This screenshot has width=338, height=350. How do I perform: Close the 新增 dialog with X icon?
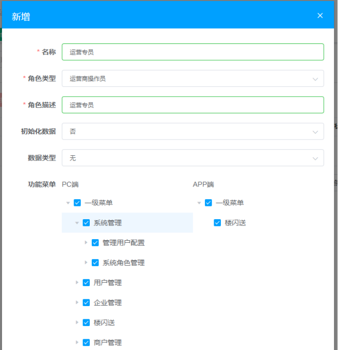tap(320, 16)
